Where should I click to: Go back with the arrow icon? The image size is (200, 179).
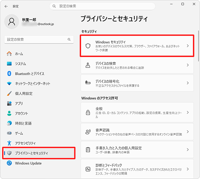tap(6, 6)
